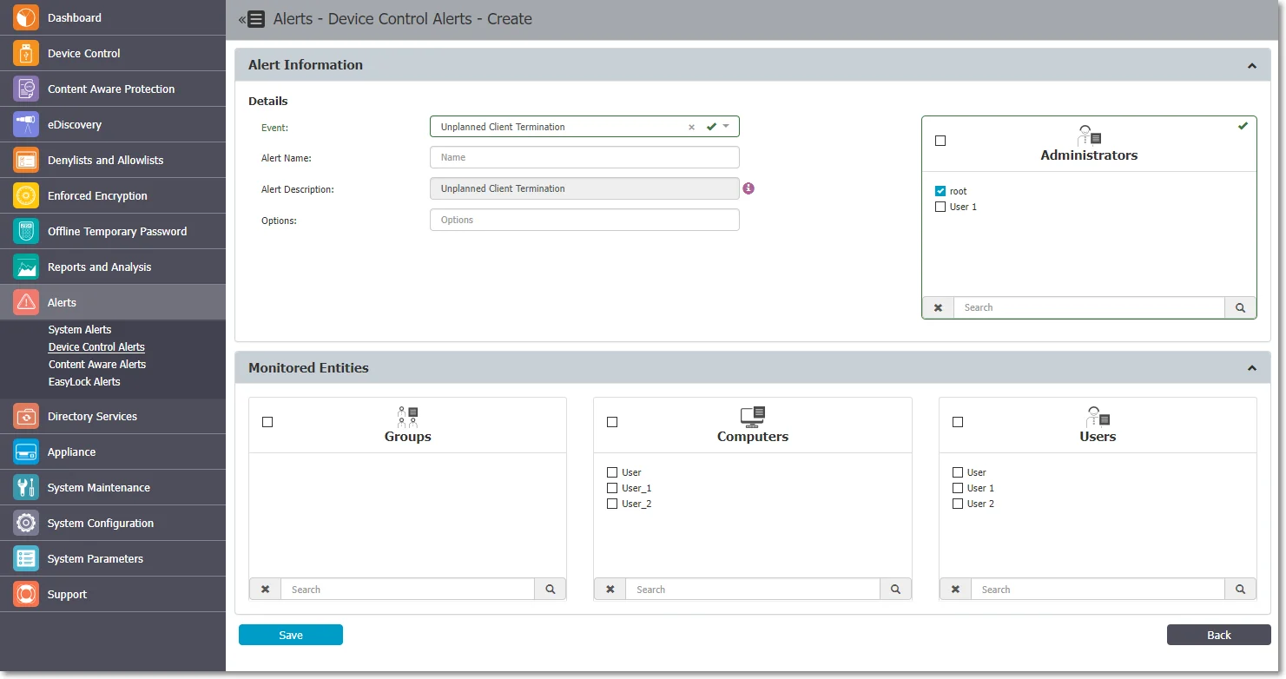Open EasyLock Alerts submenu item
The image size is (1286, 679).
tap(84, 381)
